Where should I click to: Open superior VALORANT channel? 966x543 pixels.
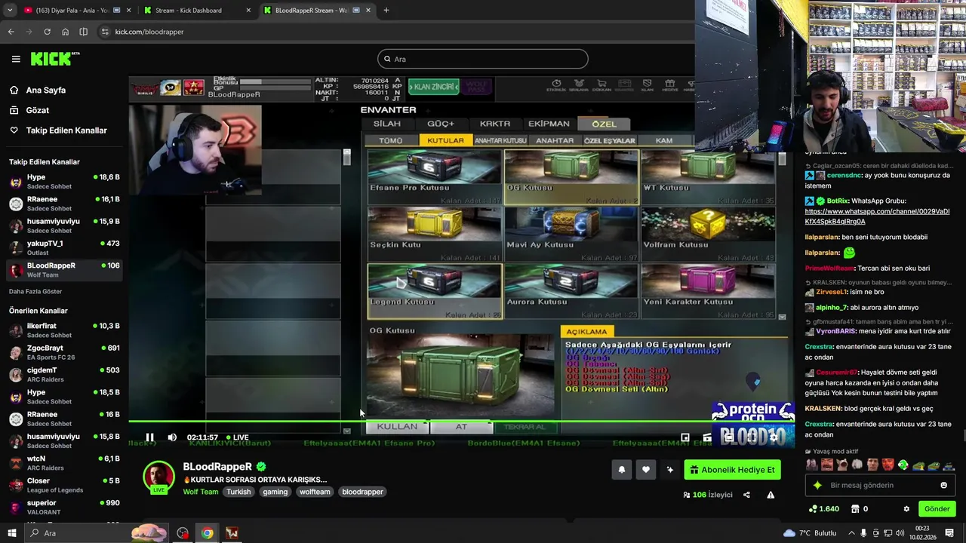click(64, 507)
